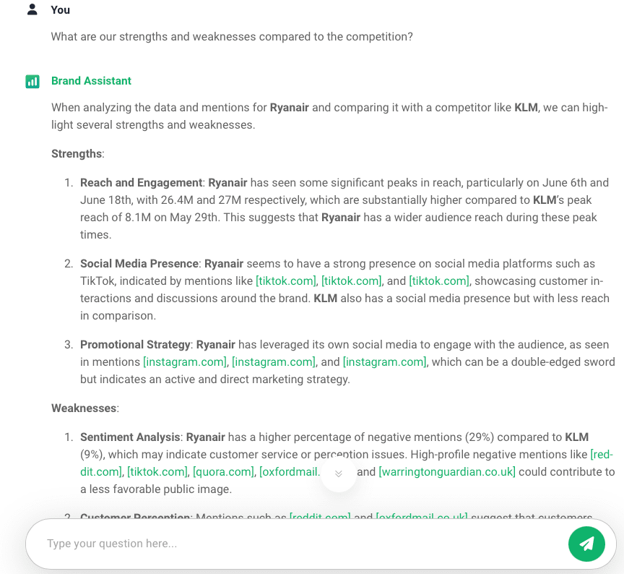
Task: Open the third tiktok.com link under Social Media Presence
Action: click(439, 280)
